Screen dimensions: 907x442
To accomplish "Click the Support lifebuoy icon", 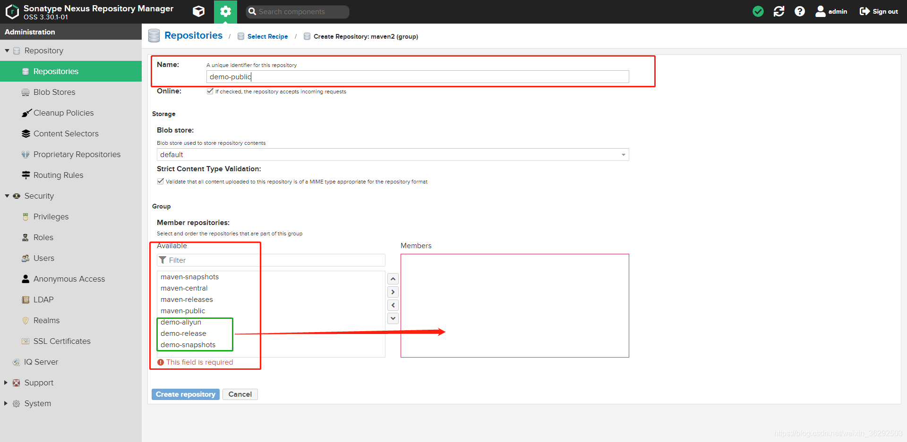I will point(17,383).
